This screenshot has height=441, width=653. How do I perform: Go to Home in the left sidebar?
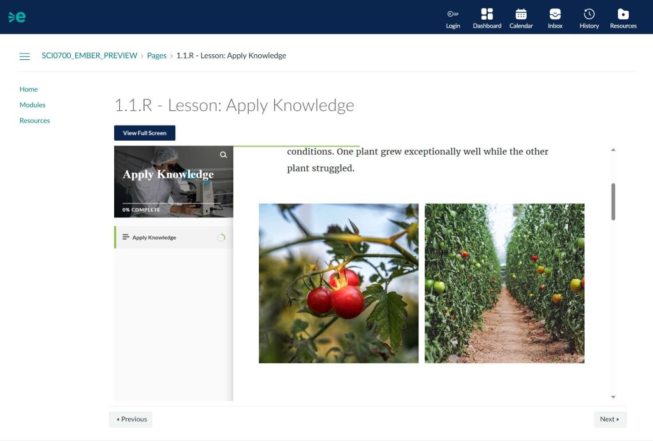click(x=28, y=89)
